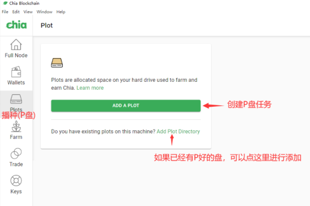Viewport: 310px width, 206px height.
Task: Follow the Learn more link
Action: (x=90, y=88)
